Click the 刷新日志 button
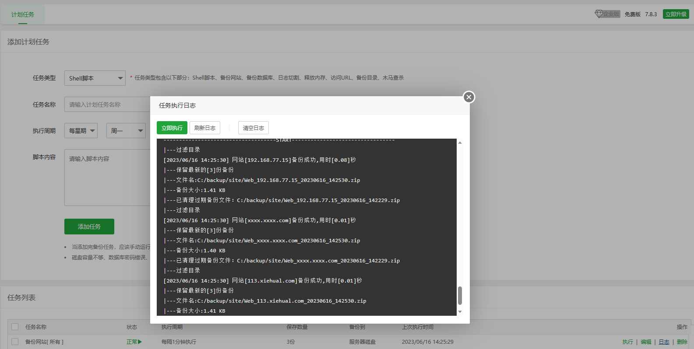 pyautogui.click(x=205, y=128)
